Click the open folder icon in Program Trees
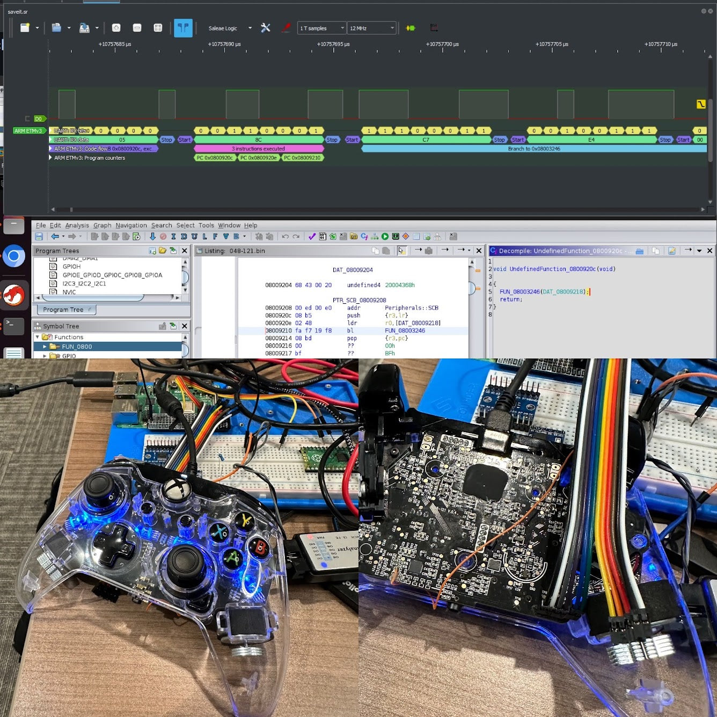 (x=163, y=251)
